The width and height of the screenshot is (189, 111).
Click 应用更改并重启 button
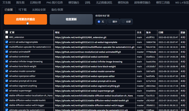point(25,19)
